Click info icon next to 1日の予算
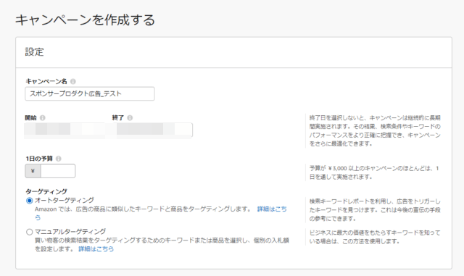This screenshot has width=464, height=276. [x=59, y=159]
